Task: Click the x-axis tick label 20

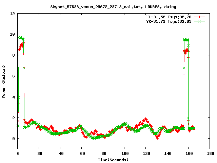Action: (40, 153)
